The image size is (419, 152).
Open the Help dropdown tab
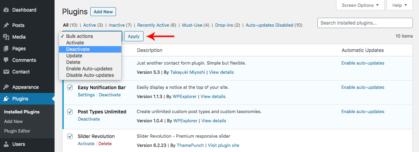(x=400, y=5)
